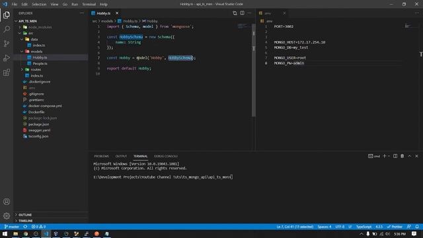The image size is (423, 238).
Task: Open the Explorer view in activity bar
Action: pos(7,15)
